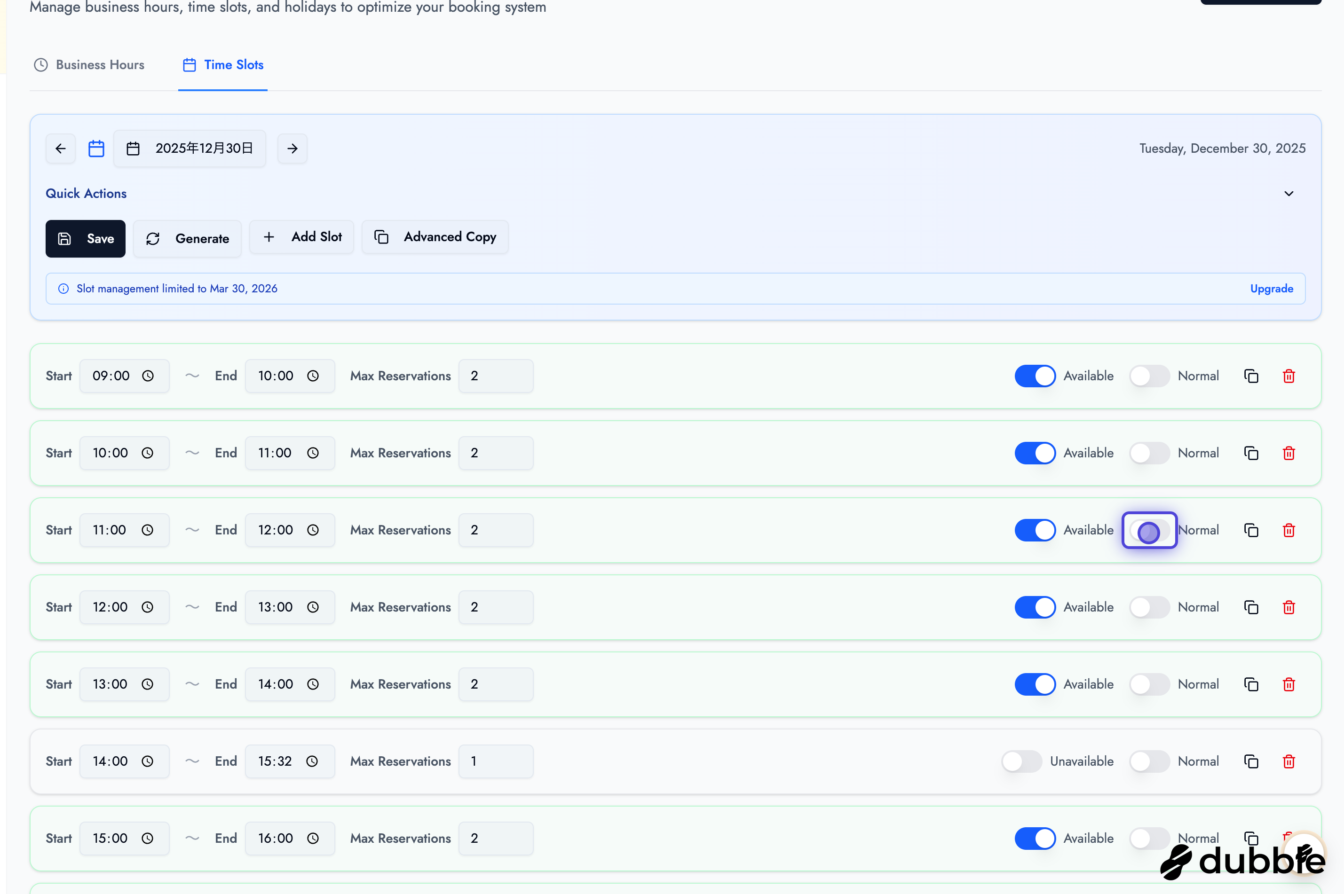Image resolution: width=1344 pixels, height=894 pixels.
Task: Switch to the Business Hours tab
Action: 89,64
